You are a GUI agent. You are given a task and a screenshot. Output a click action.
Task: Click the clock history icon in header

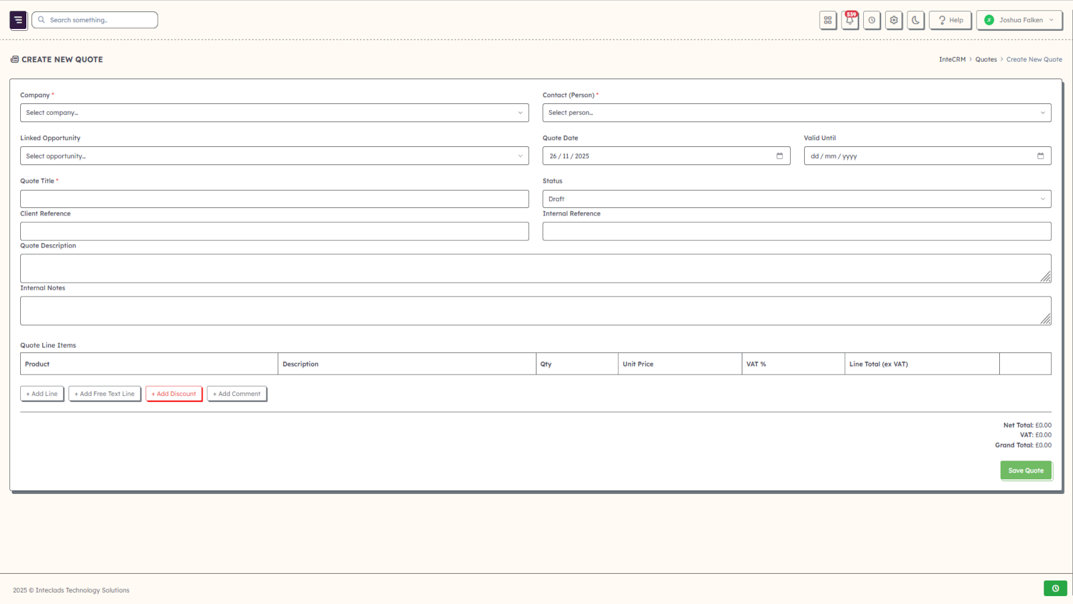(872, 20)
